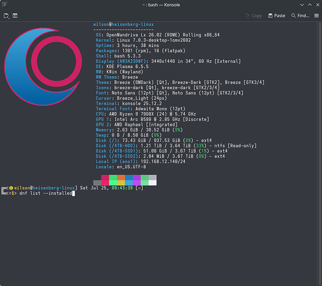Minimize the Konsole window
Image resolution: width=322 pixels, height=286 pixels.
point(302,5)
